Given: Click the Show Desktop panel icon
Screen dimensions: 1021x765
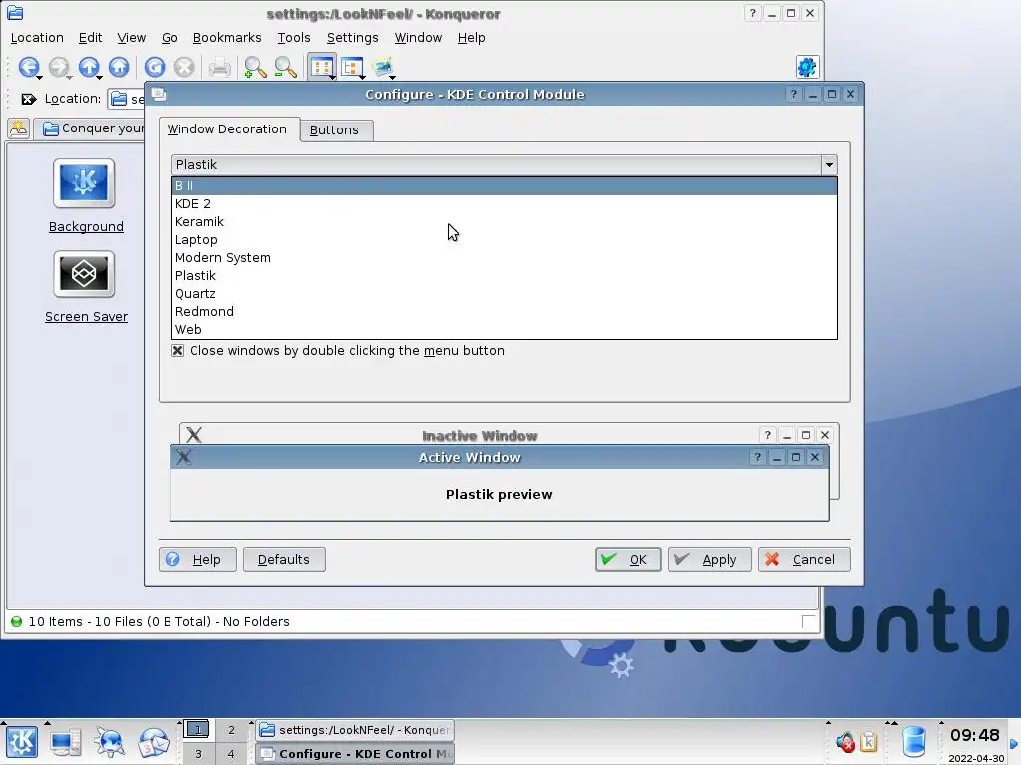Looking at the screenshot, I should coord(66,742).
